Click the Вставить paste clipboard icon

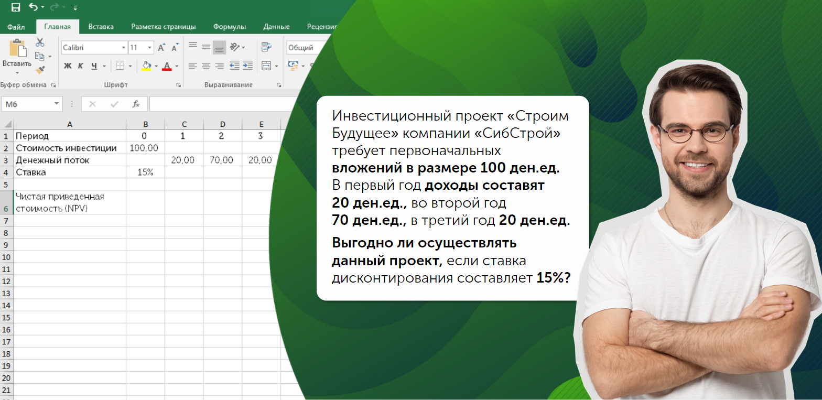click(17, 48)
